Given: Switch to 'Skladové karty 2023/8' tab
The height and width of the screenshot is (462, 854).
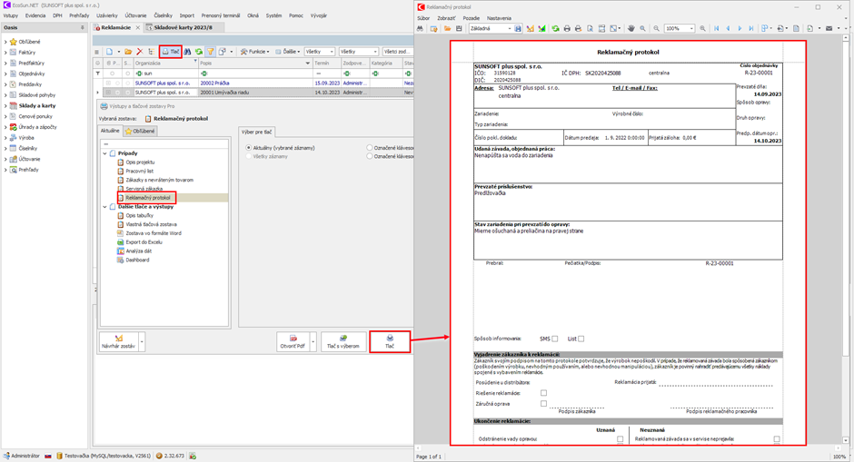Looking at the screenshot, I should click(x=182, y=28).
